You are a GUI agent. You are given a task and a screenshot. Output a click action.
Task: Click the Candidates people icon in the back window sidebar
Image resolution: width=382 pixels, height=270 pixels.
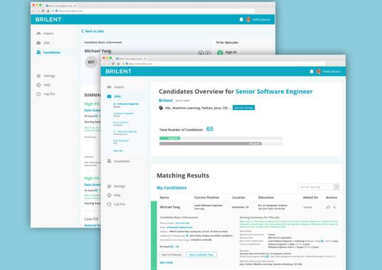(x=38, y=52)
